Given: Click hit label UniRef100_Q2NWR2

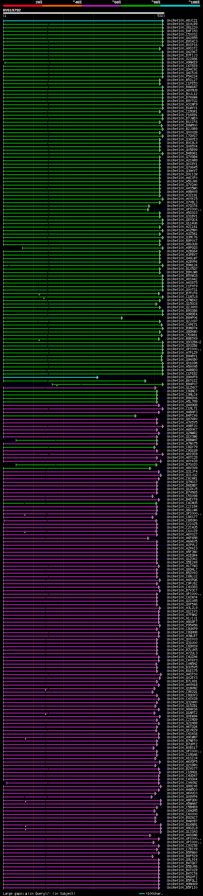Looking at the screenshot, I should tap(182, 434).
